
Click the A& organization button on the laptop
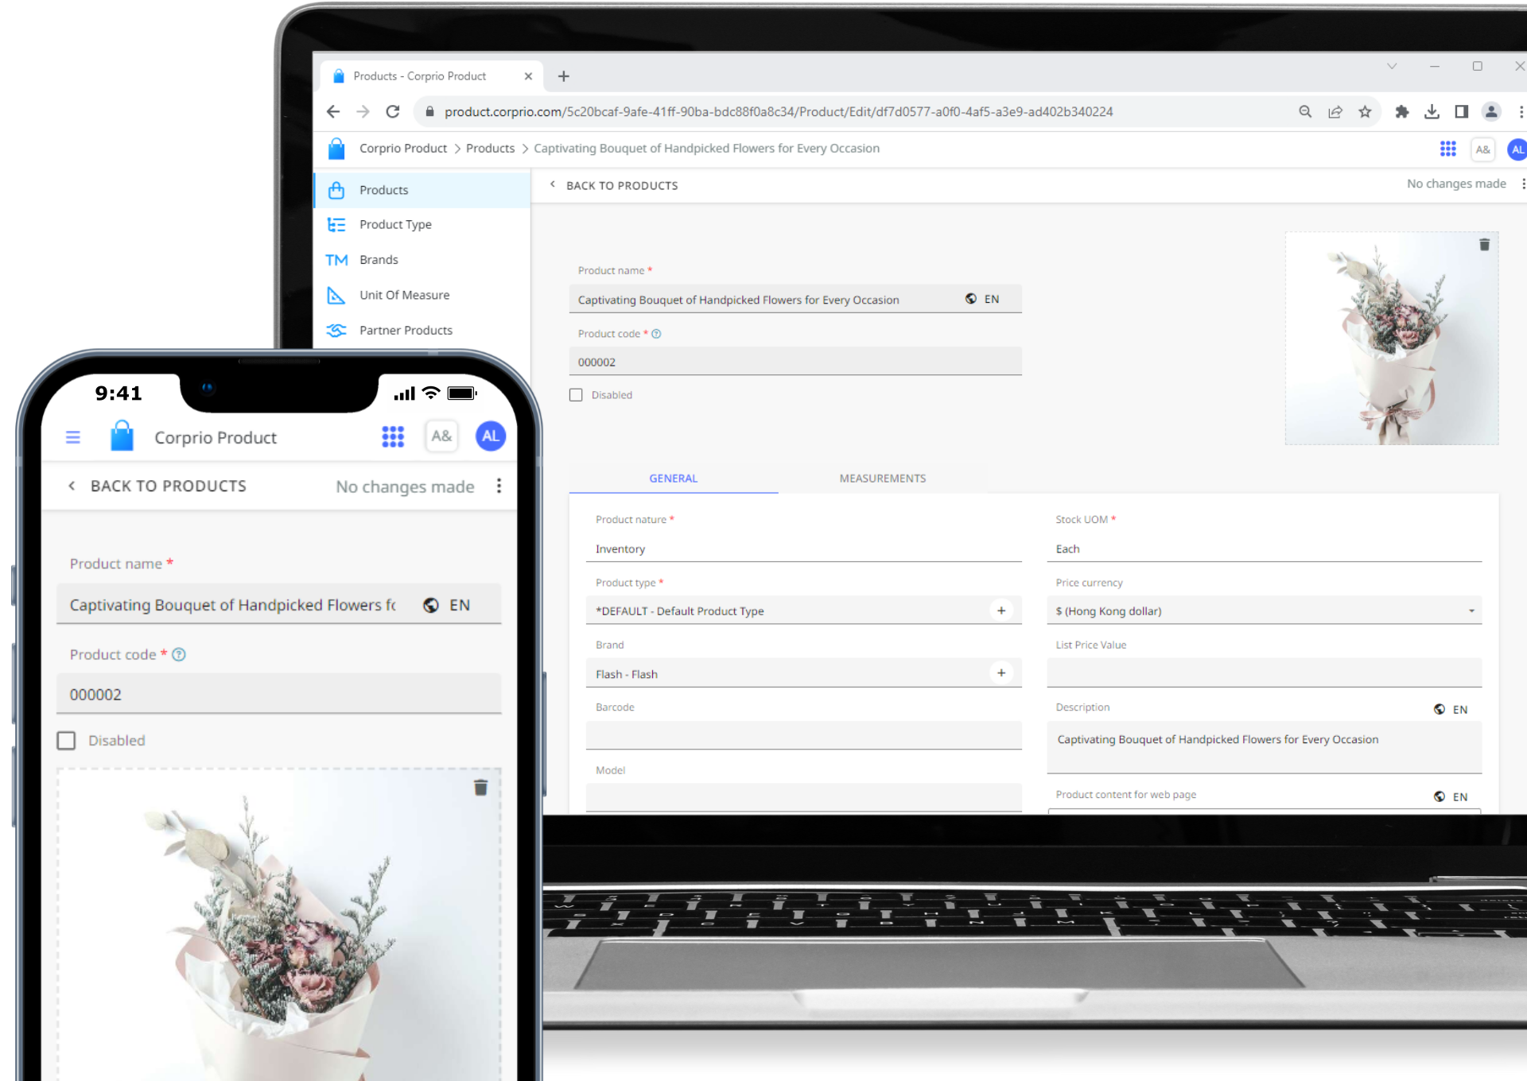coord(1482,149)
